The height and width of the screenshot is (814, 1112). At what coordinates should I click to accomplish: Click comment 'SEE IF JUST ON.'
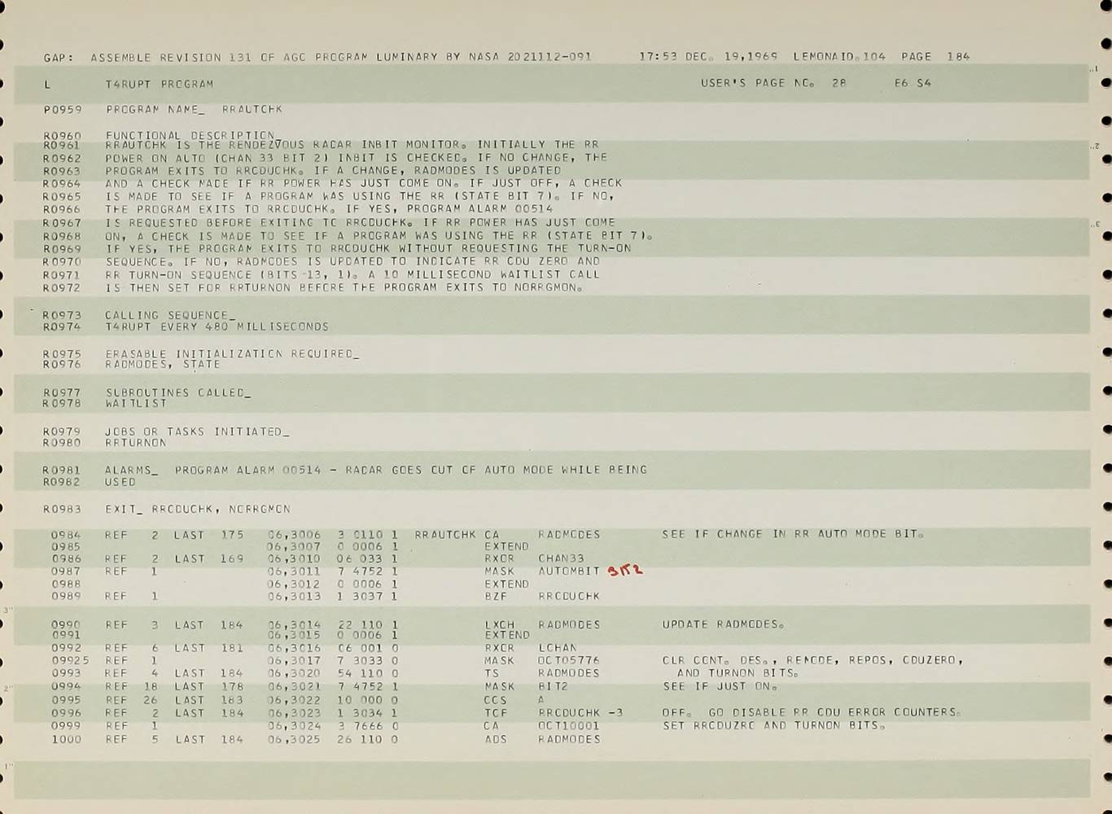720,686
